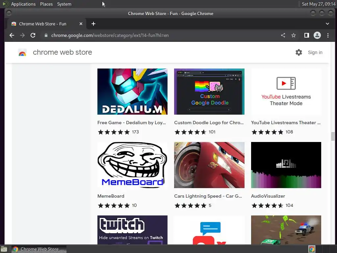Click the forward navigation arrow

(x=22, y=35)
